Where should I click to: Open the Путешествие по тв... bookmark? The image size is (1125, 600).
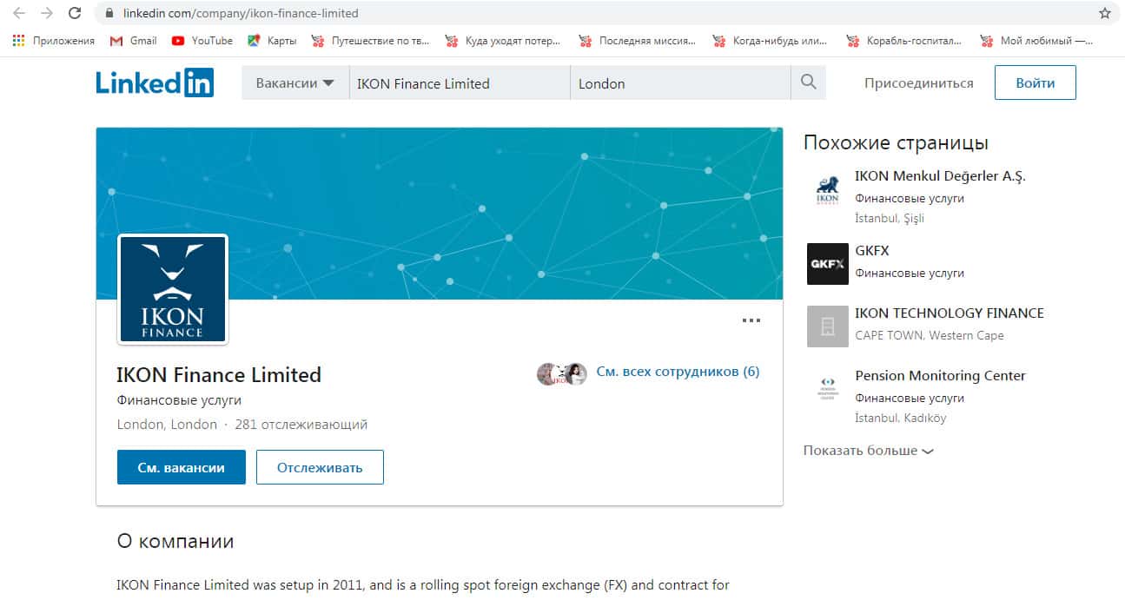pos(371,41)
